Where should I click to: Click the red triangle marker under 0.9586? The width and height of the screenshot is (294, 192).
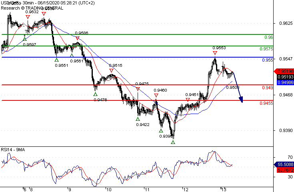pyautogui.click(x=78, y=38)
